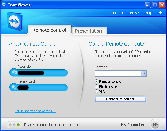Click the TeamViewer logo icon in header
Viewport: 167px width, 131px height.
15,21
